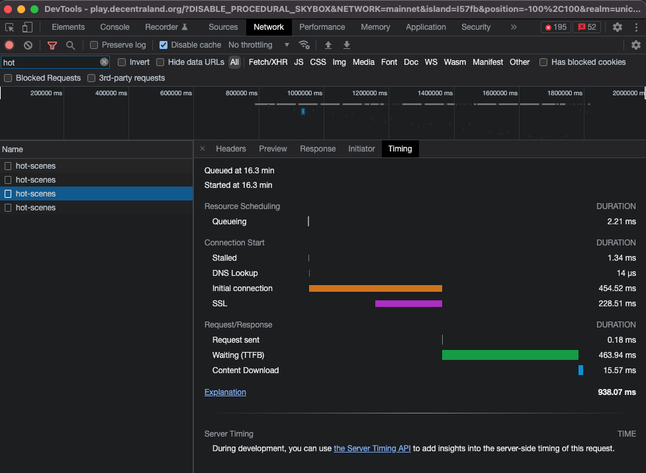646x473 pixels.
Task: Activate the inspect element cursor tool
Action: tap(9, 26)
